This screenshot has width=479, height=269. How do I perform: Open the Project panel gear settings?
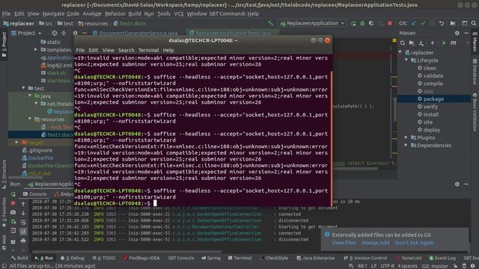pyautogui.click(x=75, y=33)
